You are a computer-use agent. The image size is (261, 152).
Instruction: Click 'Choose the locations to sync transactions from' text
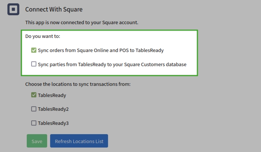(x=78, y=84)
